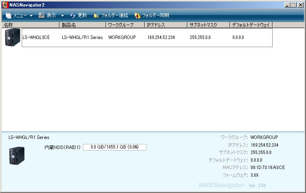Click WORKGROUP value in details panel

[x=264, y=137]
